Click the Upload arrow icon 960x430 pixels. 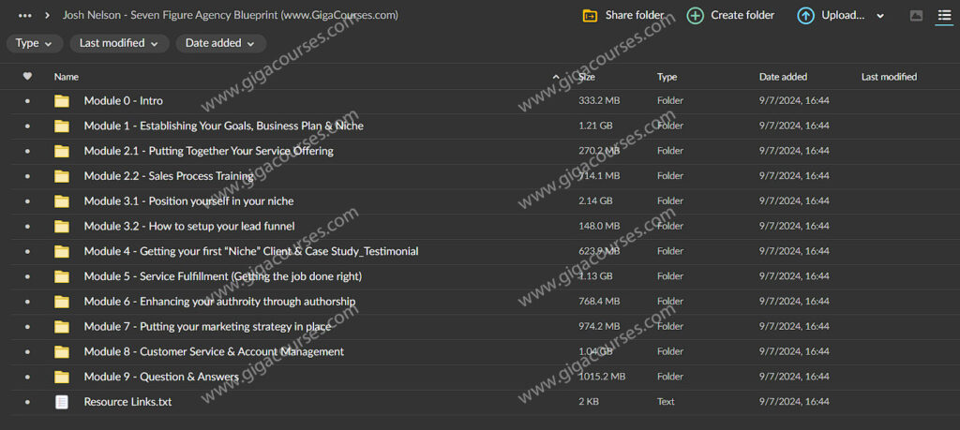805,15
